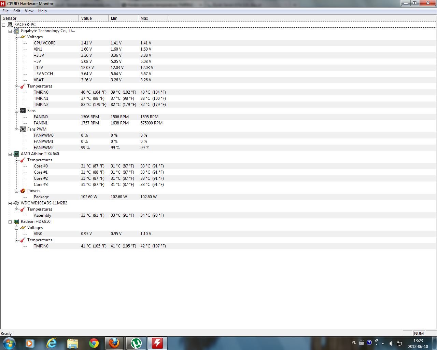Collapse Temperatures group containing TMPIN2
Image resolution: width=437 pixels, height=350 pixels.
(17, 86)
